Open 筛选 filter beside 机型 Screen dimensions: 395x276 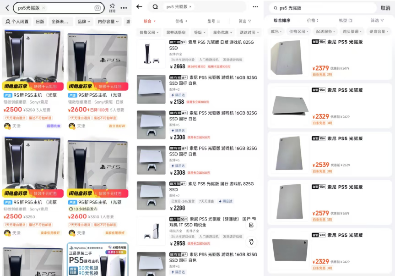point(377,21)
